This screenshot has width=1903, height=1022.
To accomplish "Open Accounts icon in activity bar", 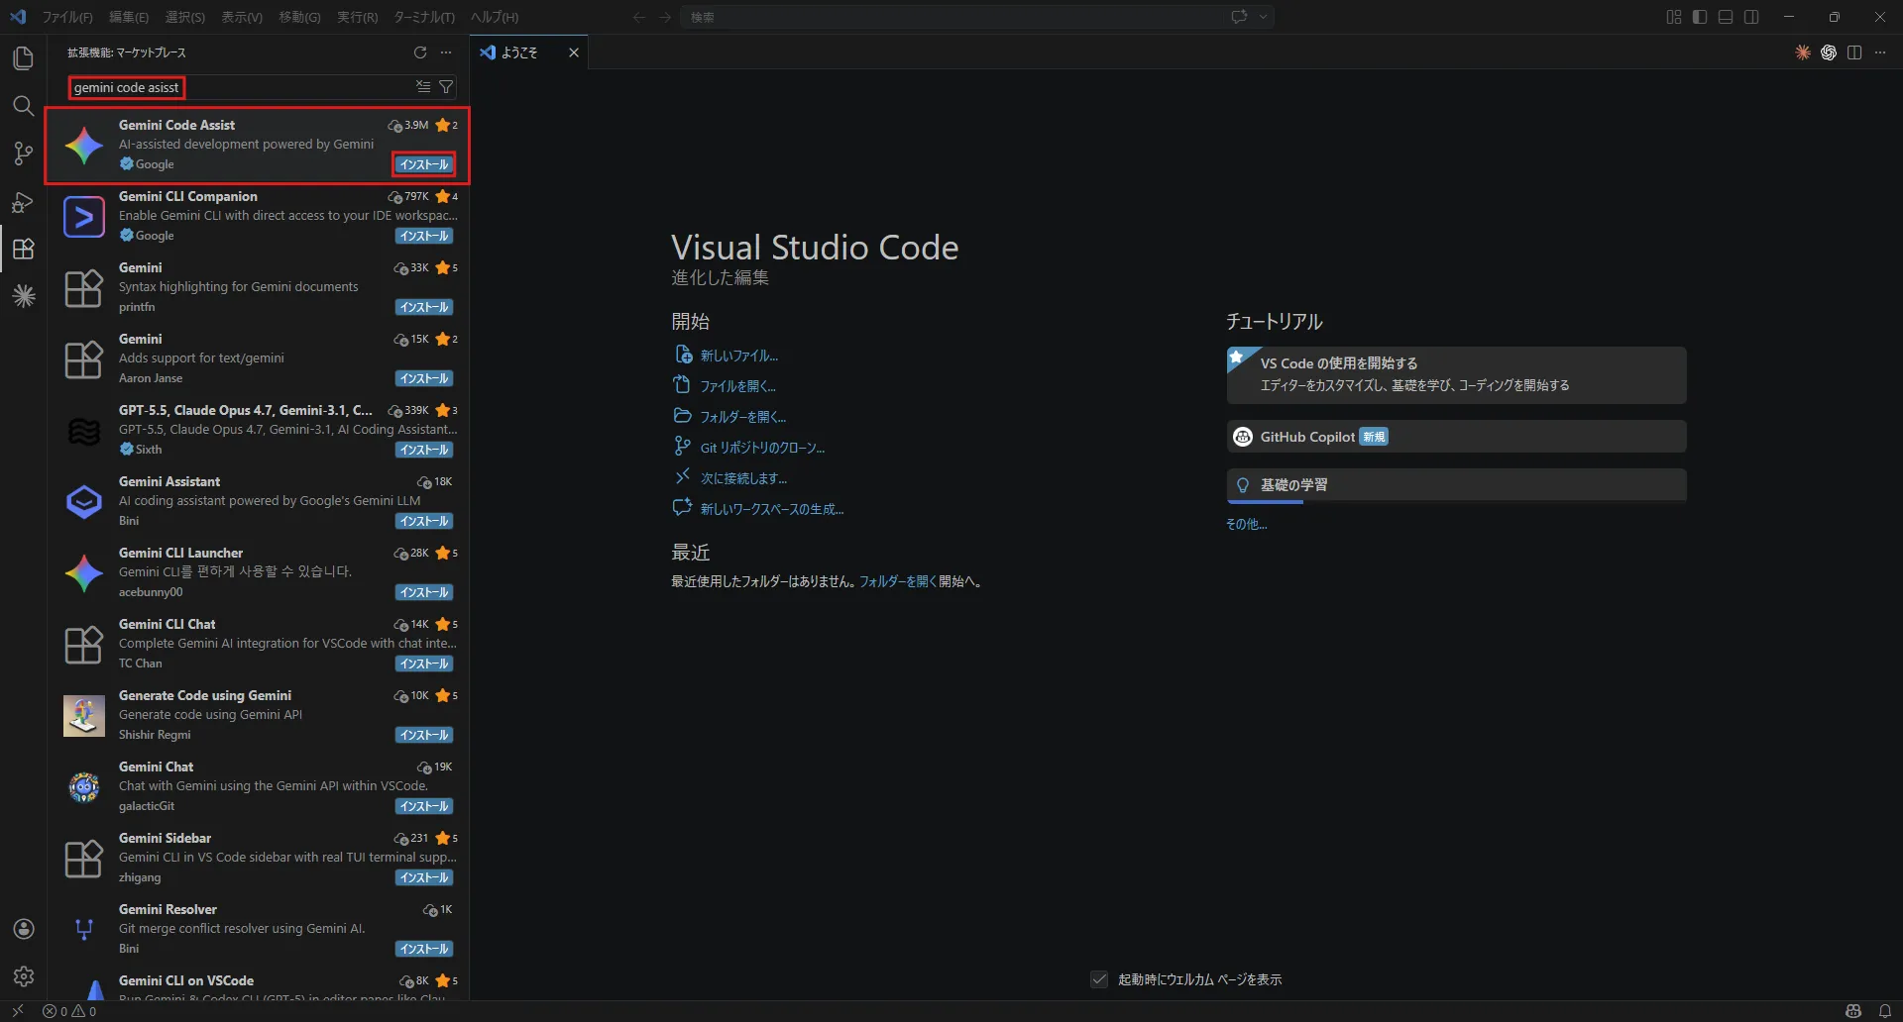I will click(24, 929).
